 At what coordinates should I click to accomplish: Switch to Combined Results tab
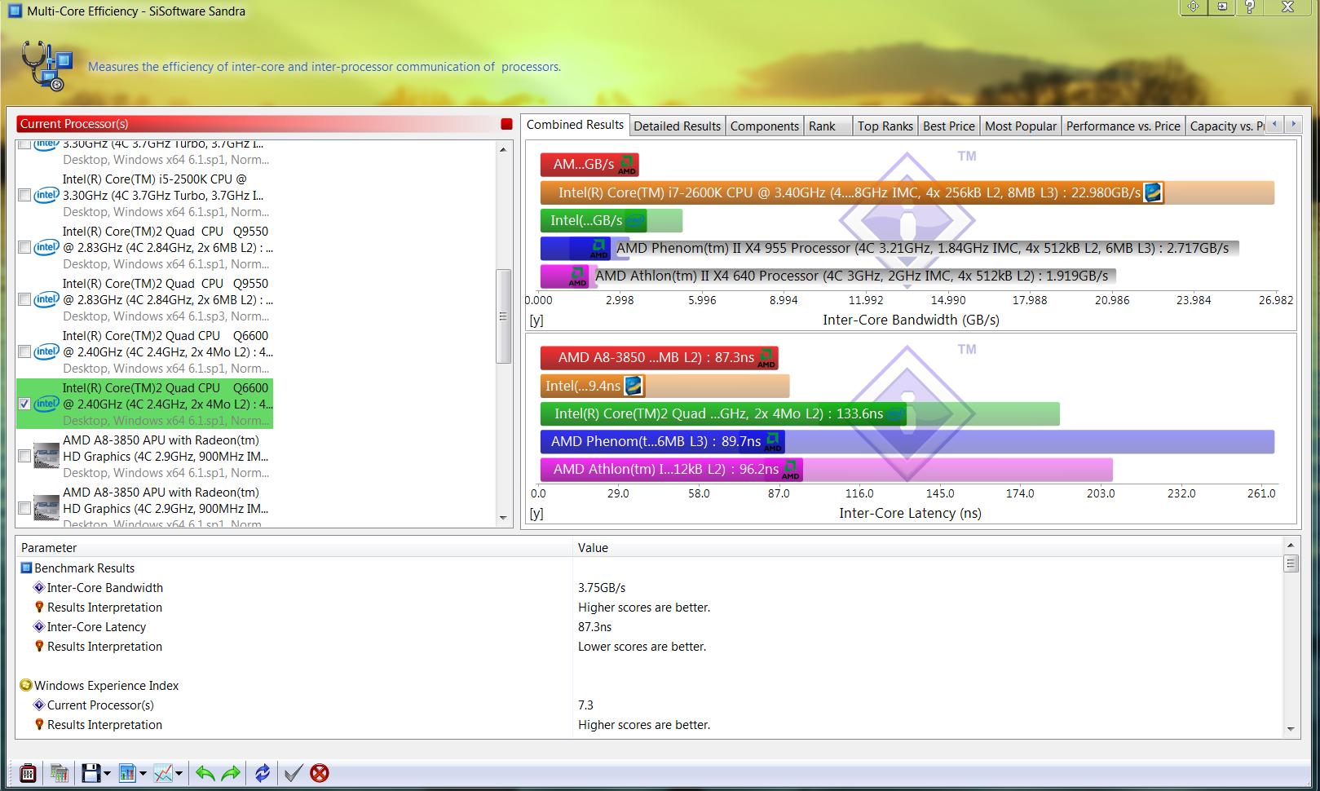(x=575, y=125)
